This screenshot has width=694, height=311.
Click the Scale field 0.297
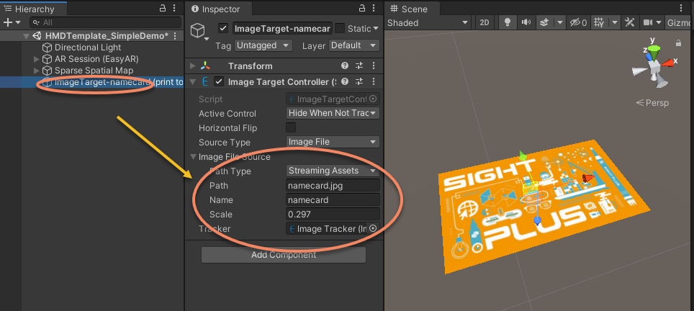point(333,214)
